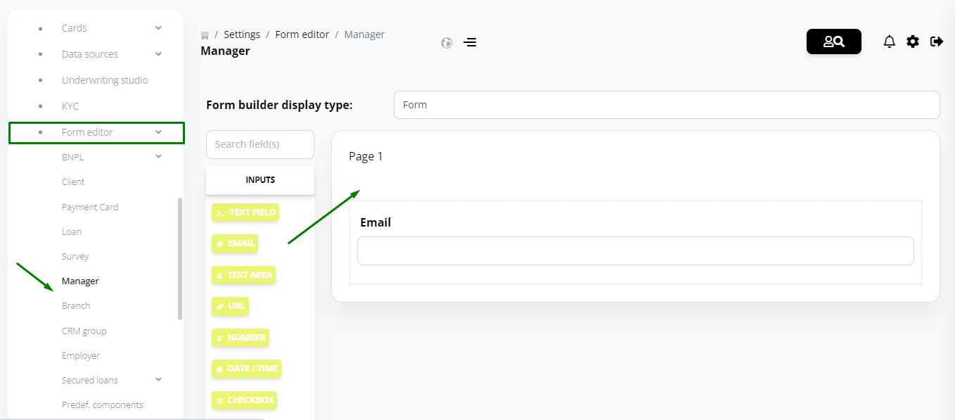The width and height of the screenshot is (955, 420).
Task: Select the Email input component
Action: 235,243
